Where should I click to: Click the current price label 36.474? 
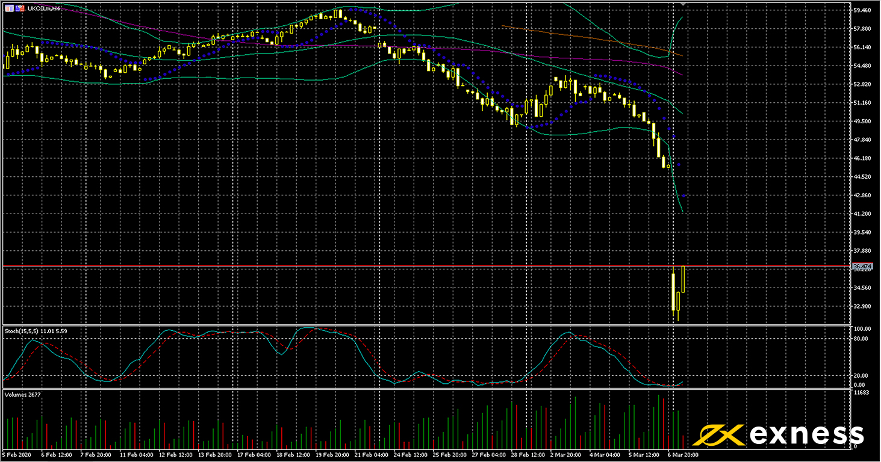click(862, 266)
